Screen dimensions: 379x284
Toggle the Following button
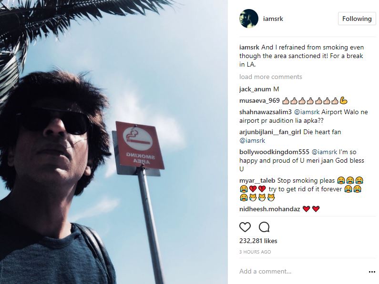tap(357, 19)
